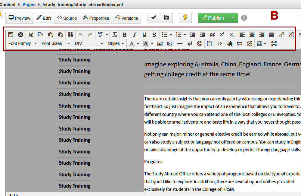The height and width of the screenshot is (196, 301).
Task: Publish the page
Action: 213,18
